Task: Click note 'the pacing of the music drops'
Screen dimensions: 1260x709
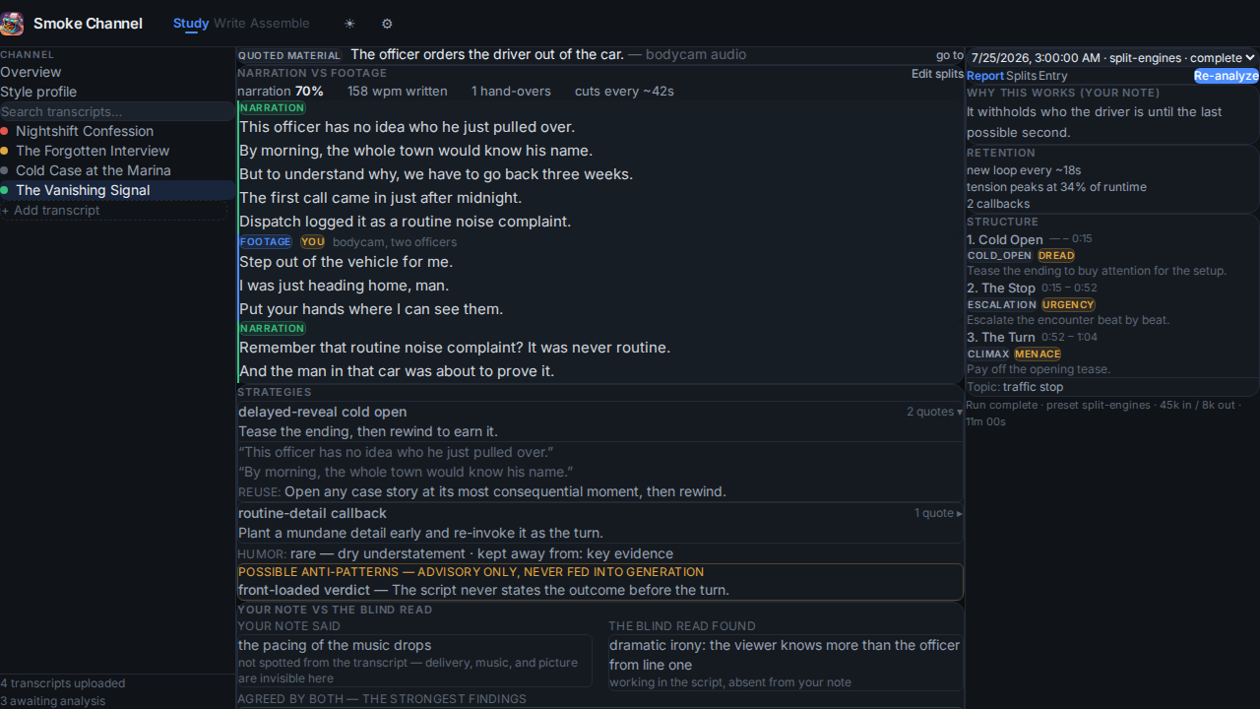Action: 335,645
